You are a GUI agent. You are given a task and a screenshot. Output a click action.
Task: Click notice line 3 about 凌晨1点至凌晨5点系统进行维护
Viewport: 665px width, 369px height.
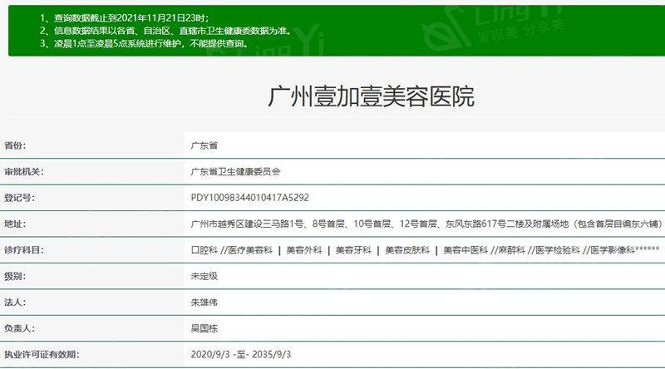click(x=144, y=43)
